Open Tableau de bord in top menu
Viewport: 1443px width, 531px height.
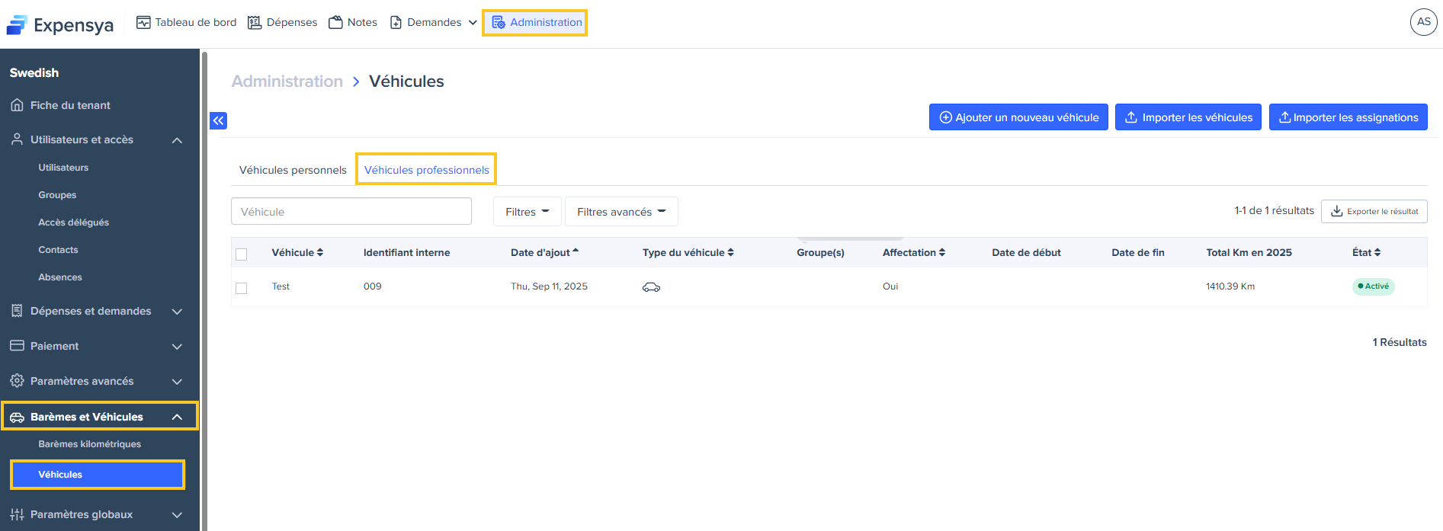coord(187,22)
